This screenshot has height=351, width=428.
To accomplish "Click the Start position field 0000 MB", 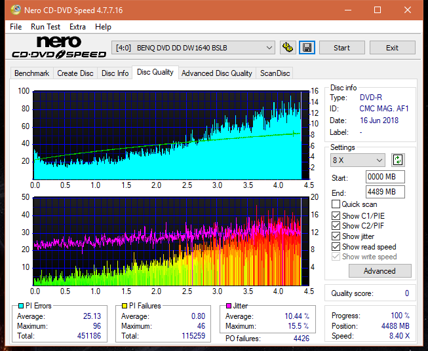I will coord(385,177).
